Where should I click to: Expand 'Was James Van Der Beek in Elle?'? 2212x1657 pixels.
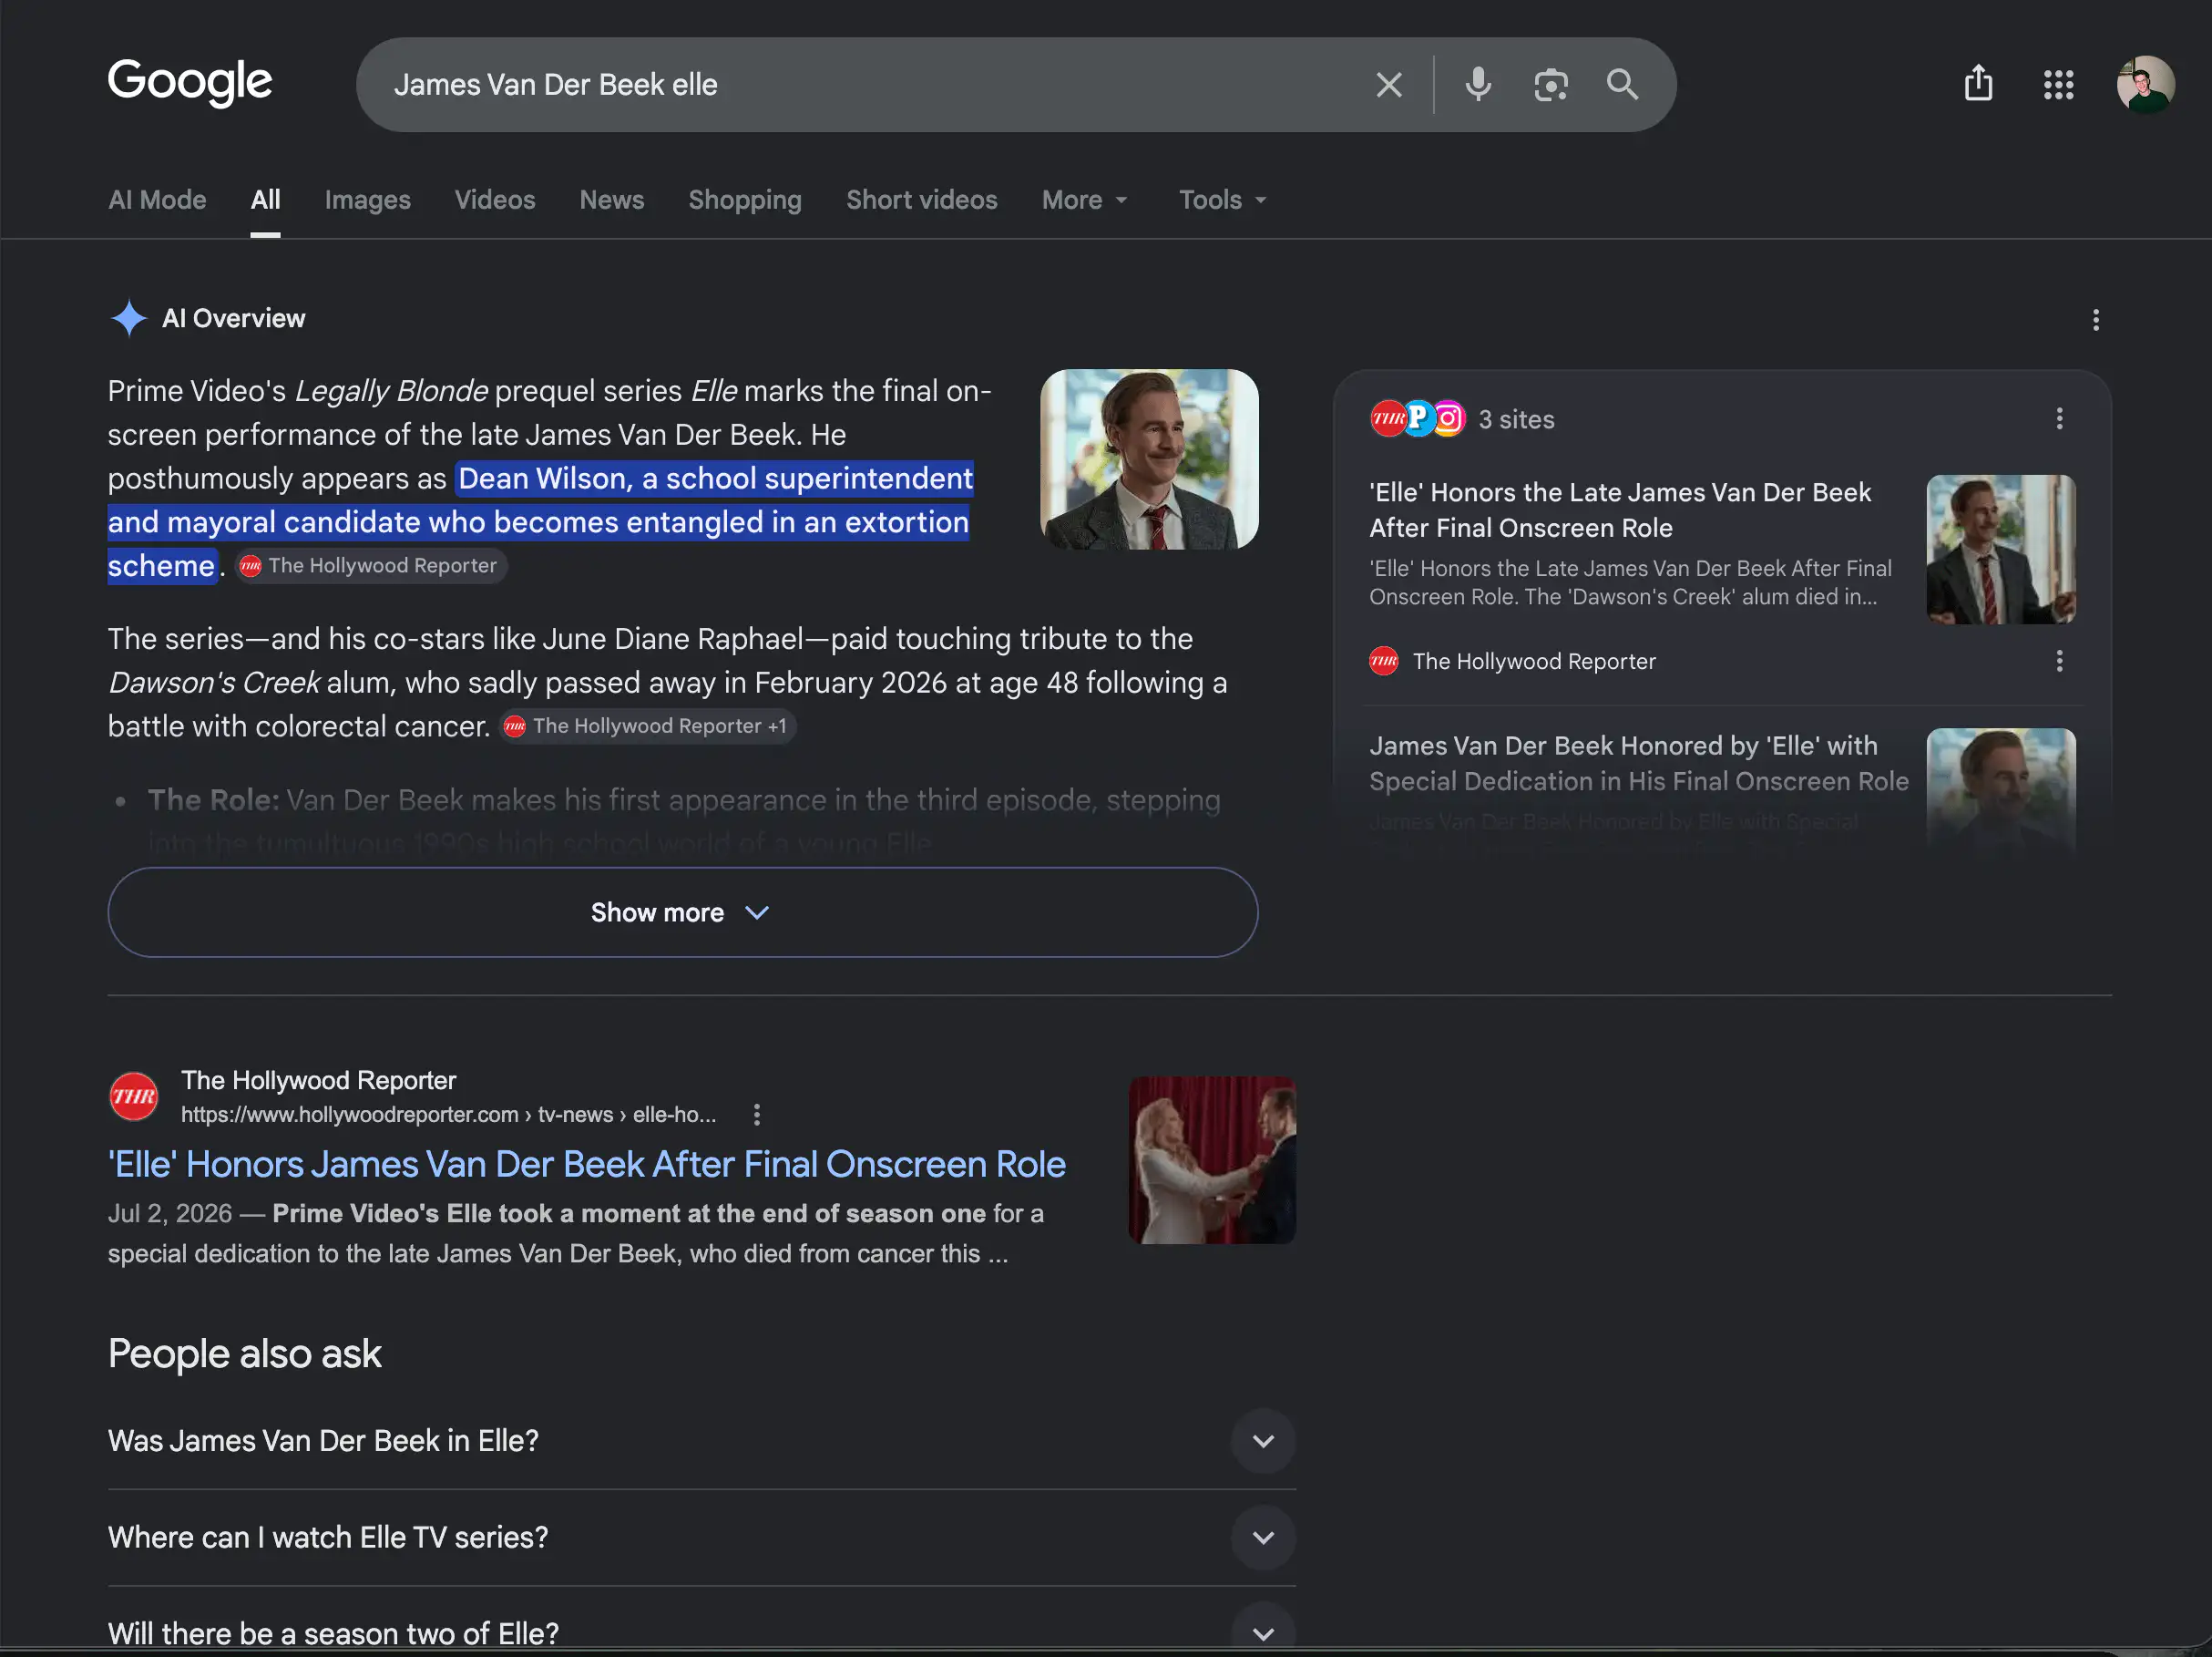[x=701, y=1441]
